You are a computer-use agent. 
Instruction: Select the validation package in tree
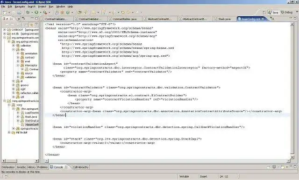pos(30,77)
